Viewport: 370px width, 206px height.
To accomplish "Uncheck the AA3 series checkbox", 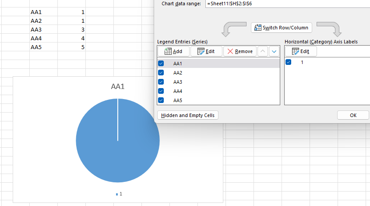I will click(161, 82).
